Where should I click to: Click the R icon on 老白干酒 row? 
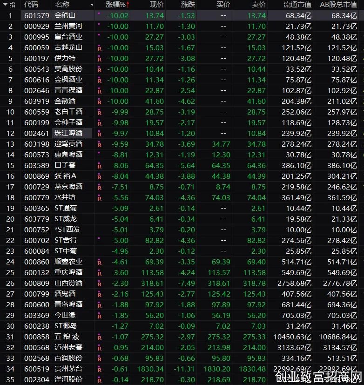point(100,113)
